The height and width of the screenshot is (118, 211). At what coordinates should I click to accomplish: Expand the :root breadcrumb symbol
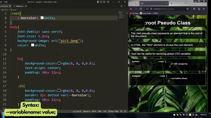[14, 10]
